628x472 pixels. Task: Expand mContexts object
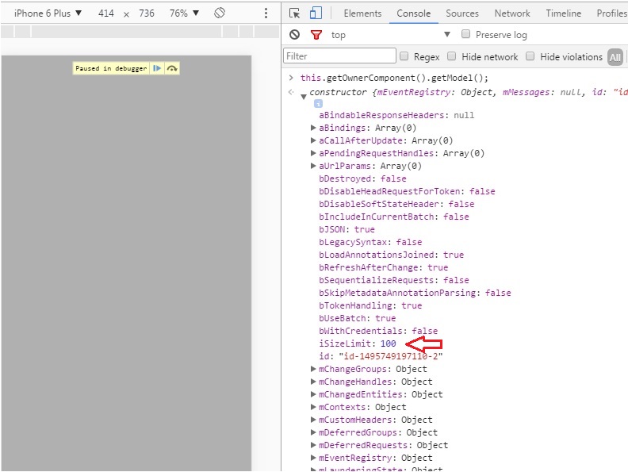313,407
